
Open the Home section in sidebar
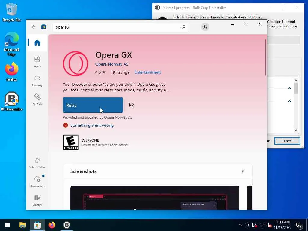point(37,43)
